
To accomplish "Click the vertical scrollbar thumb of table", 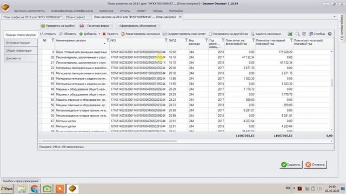I will 331,83.
